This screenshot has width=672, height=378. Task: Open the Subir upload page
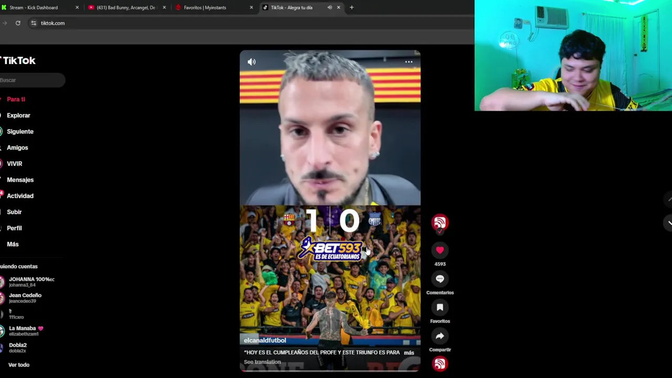coord(14,212)
